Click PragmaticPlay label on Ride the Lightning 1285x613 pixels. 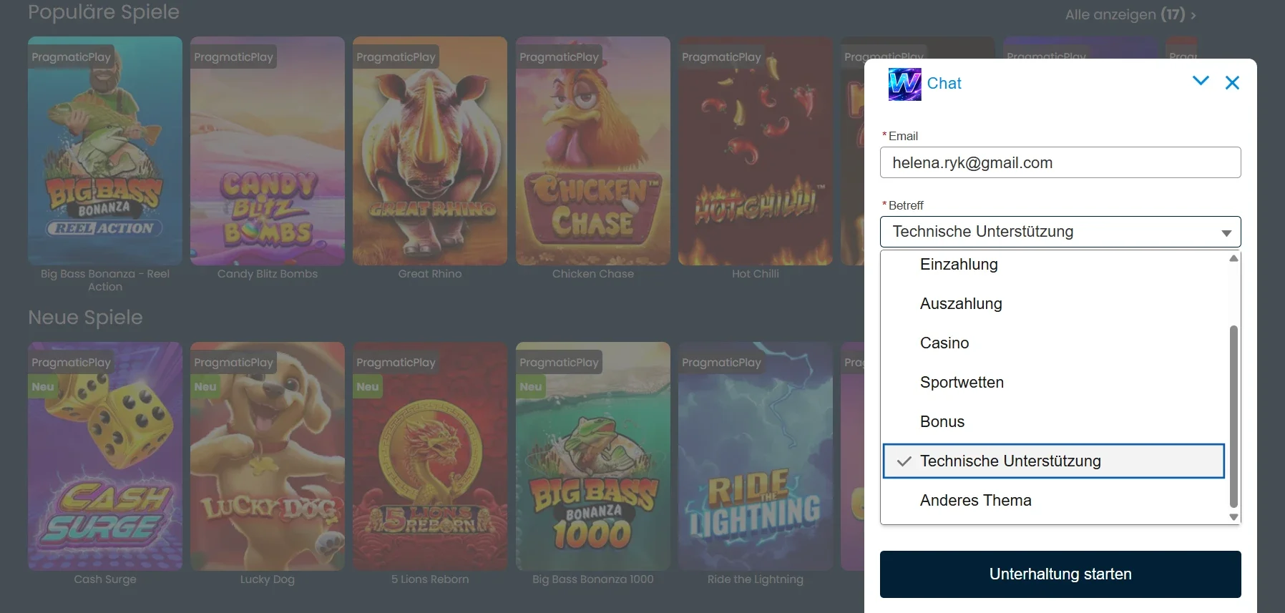tap(721, 363)
